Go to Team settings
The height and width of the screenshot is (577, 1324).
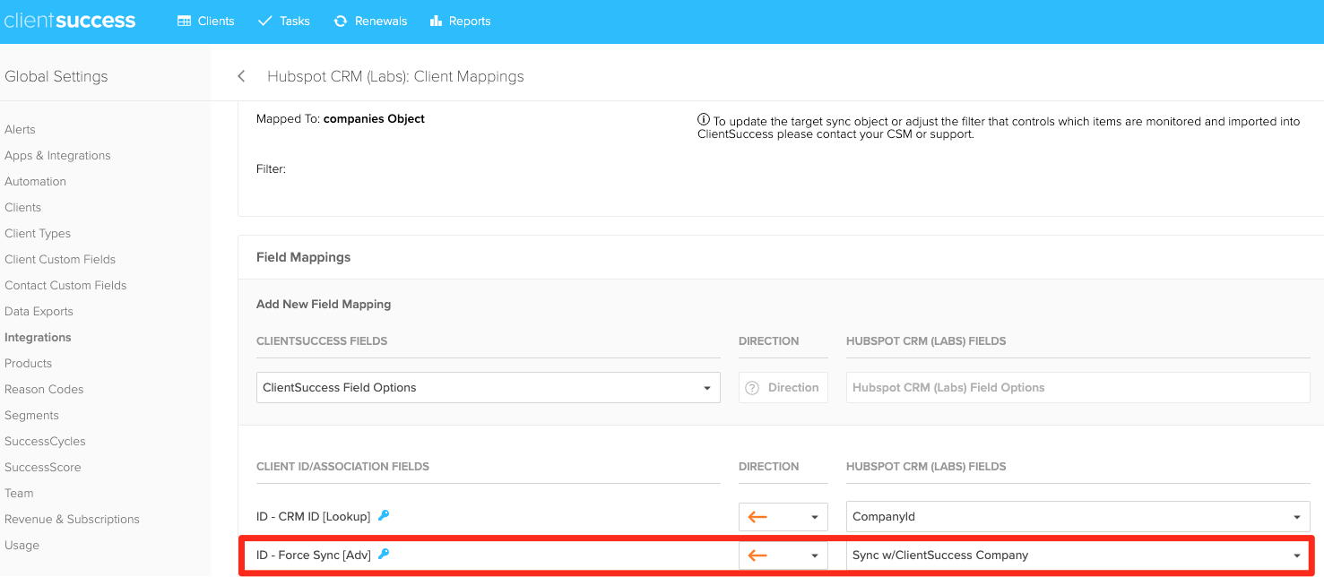(19, 493)
